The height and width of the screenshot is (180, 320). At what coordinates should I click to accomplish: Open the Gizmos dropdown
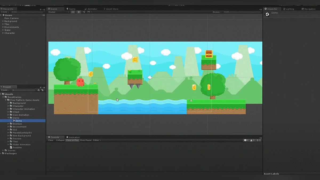pyautogui.click(x=216, y=12)
